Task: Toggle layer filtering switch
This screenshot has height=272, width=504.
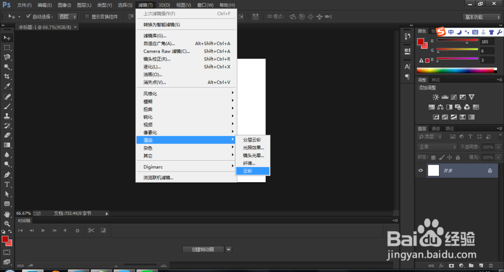Action: point(500,136)
